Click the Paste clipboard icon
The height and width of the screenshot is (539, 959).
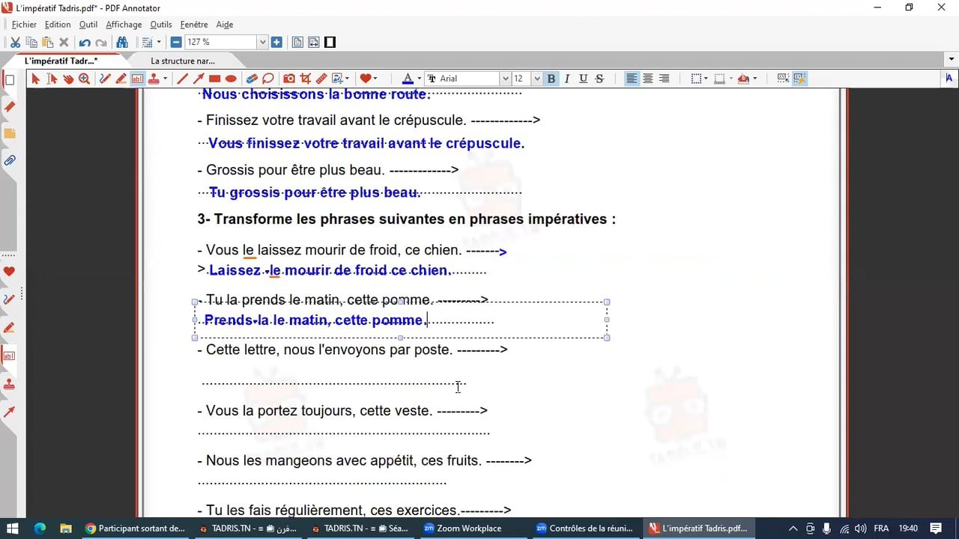47,43
